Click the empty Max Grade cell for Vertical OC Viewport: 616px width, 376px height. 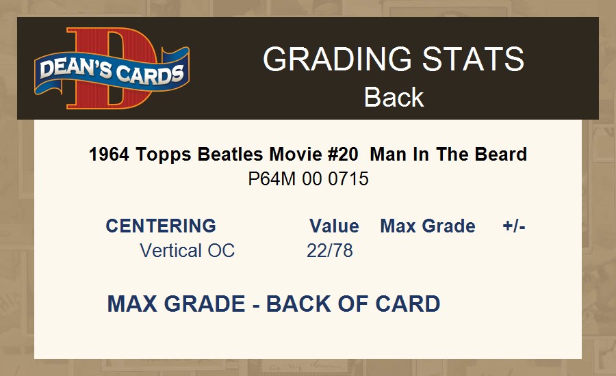coord(428,250)
